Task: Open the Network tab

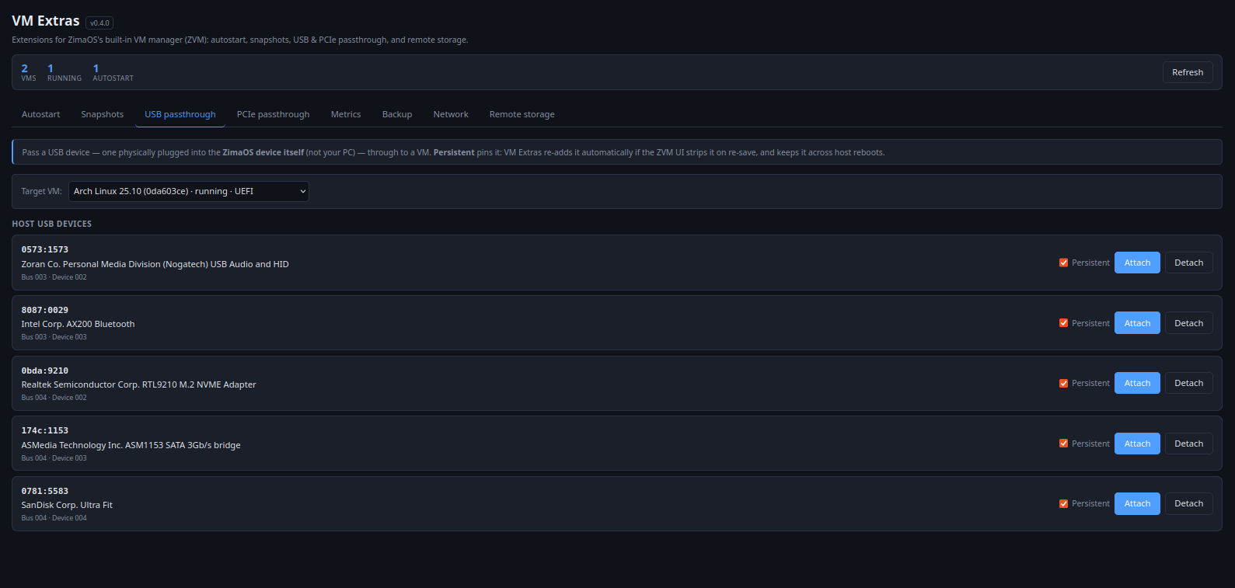Action: point(451,114)
